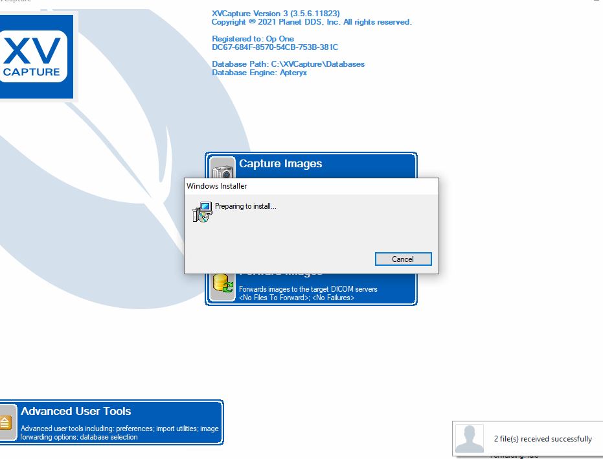Click the installer disc icon in the dialog
This screenshot has width=603, height=459.
202,212
